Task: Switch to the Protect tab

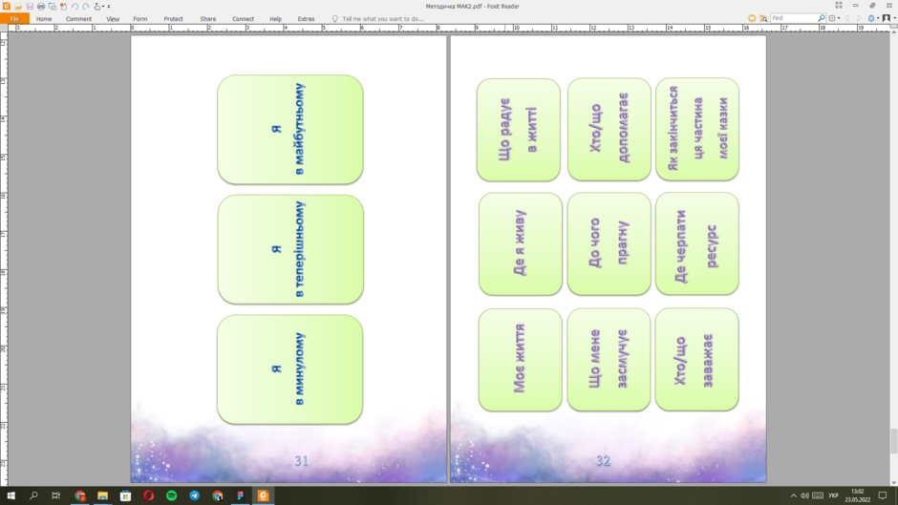Action: (174, 19)
